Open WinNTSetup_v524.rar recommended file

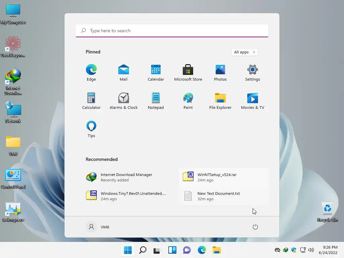point(224,177)
